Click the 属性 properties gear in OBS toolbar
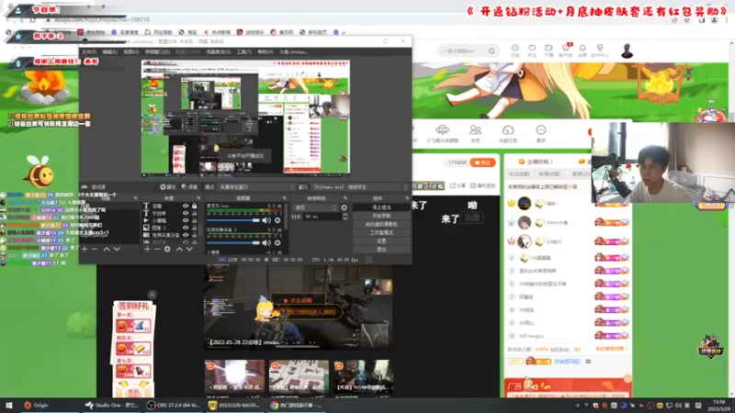Viewport: 735px width, 413px height. [168, 187]
